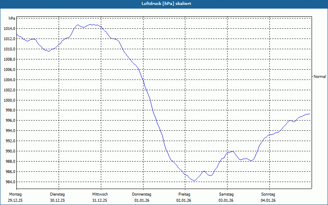The image size is (328, 205).
Task: Select the 'Montag' day label
Action: pos(16,194)
